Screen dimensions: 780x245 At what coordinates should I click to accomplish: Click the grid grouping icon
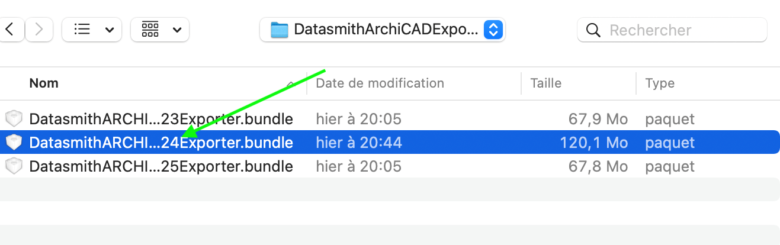[150, 30]
